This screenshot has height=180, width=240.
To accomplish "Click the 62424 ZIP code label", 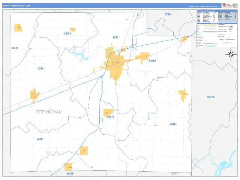I will (173, 124).
